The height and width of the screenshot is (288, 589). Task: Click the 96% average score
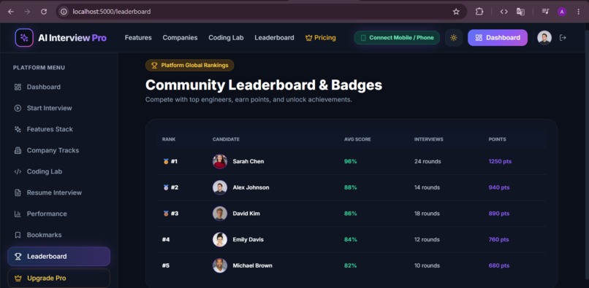click(351, 161)
